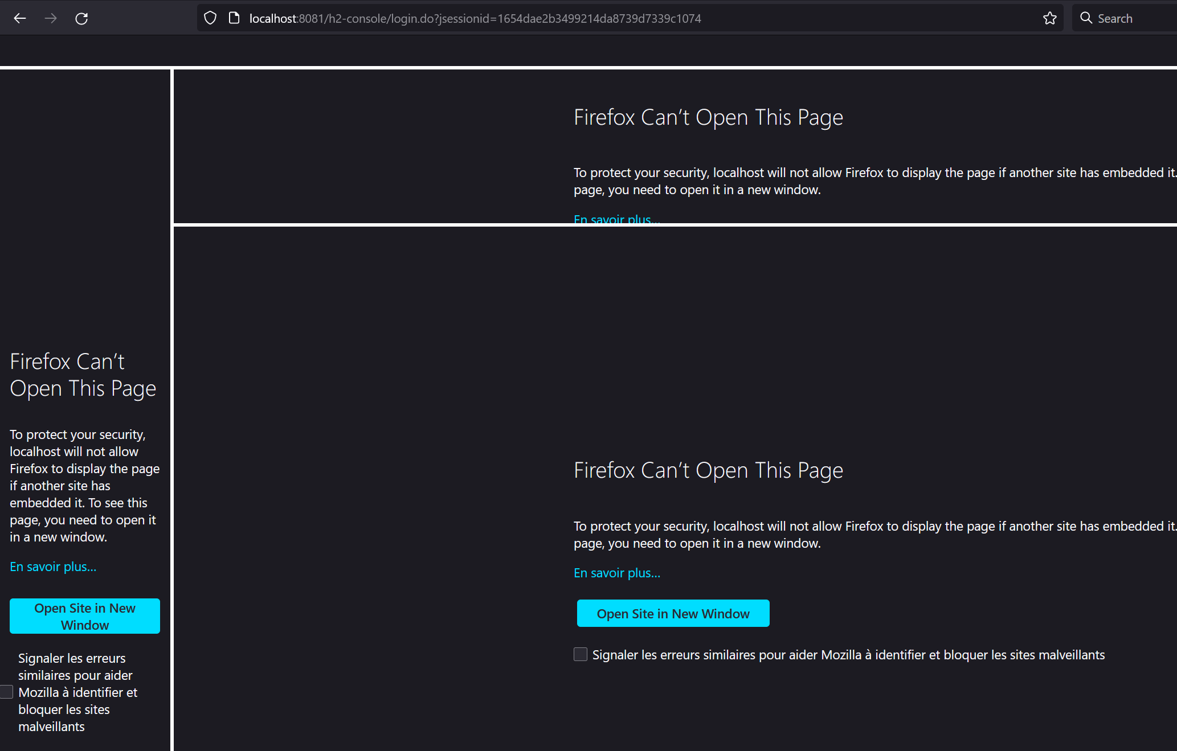Go back to the previous page
This screenshot has width=1177, height=751.
coord(20,18)
